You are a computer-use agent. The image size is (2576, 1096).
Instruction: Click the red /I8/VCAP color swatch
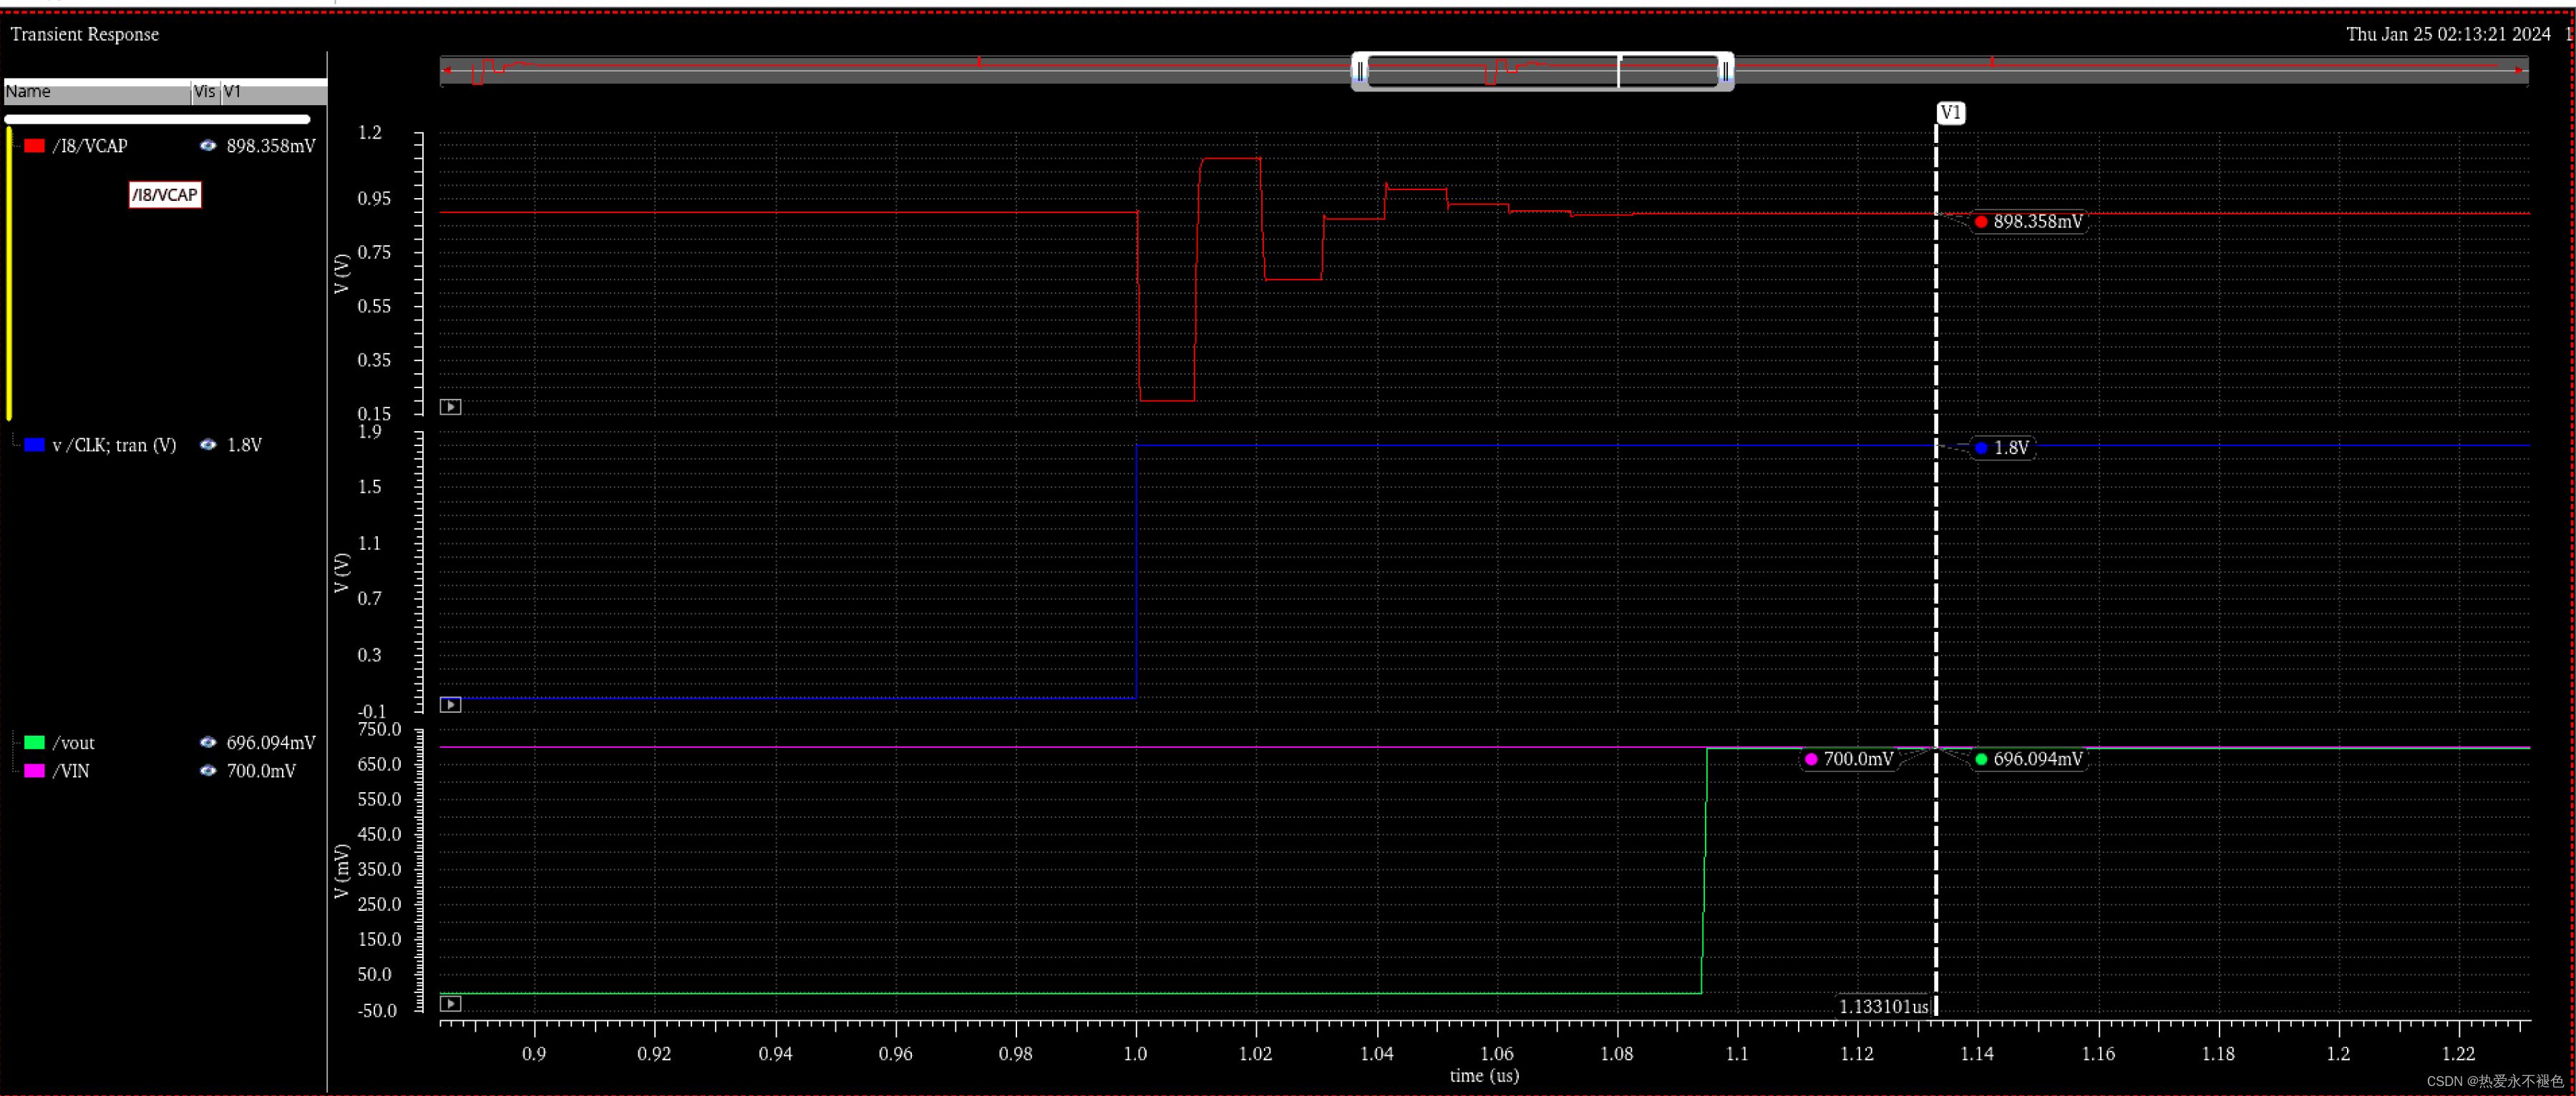[x=35, y=146]
